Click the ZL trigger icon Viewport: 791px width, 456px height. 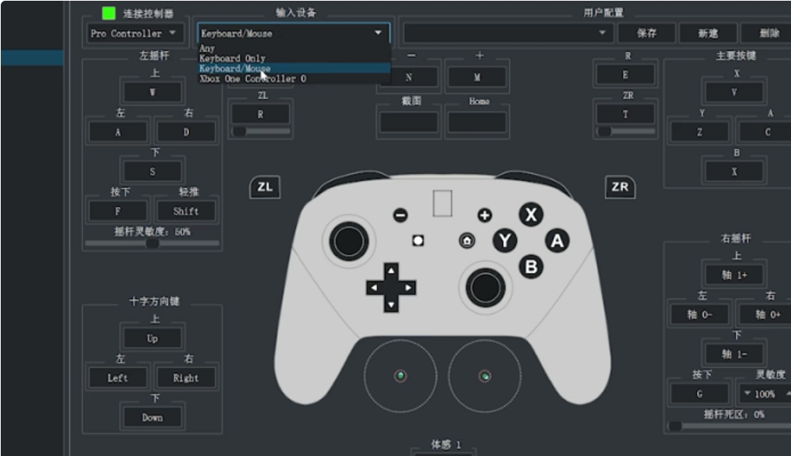coord(264,187)
